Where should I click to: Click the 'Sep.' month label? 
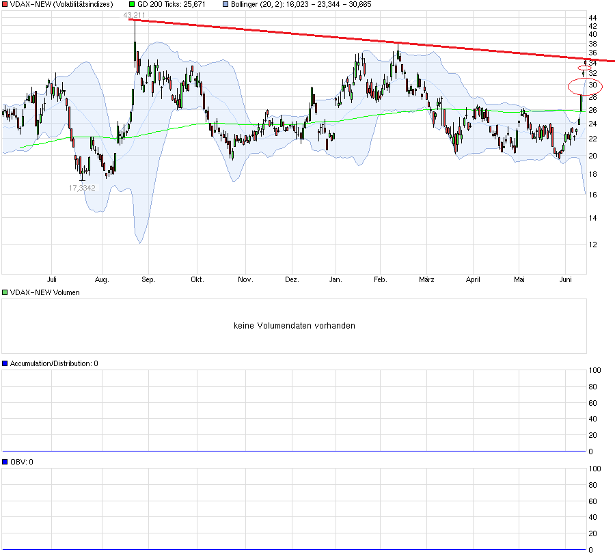pyautogui.click(x=148, y=279)
